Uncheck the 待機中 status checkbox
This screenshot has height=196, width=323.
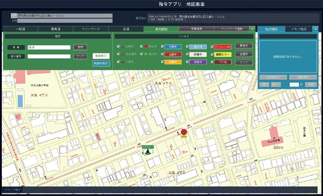(x=187, y=54)
